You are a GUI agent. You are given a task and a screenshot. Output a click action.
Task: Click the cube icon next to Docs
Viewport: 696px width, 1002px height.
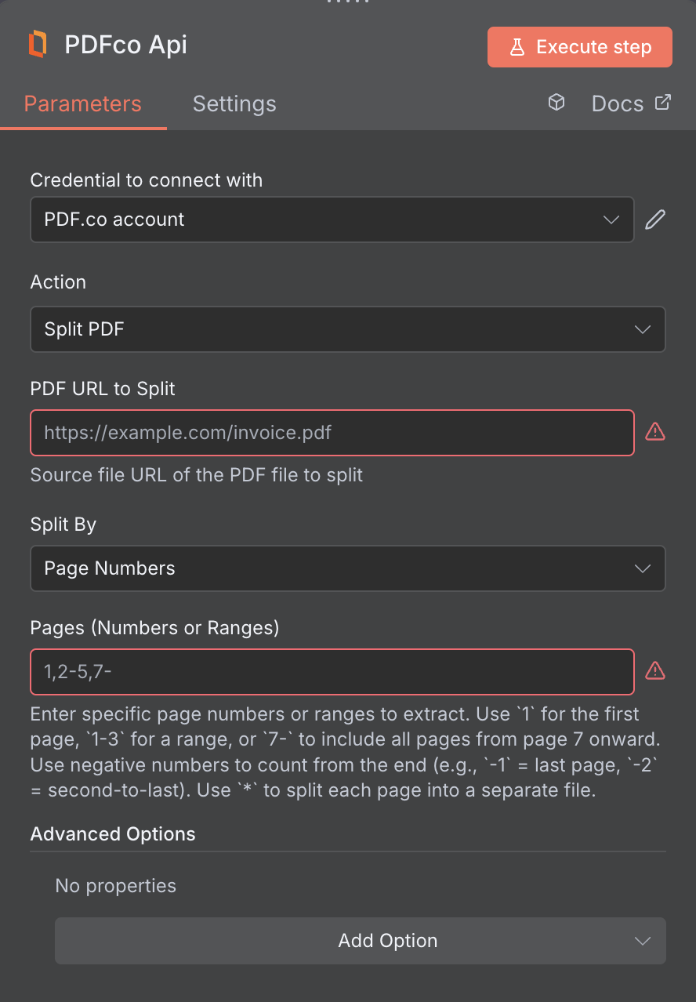pos(556,103)
